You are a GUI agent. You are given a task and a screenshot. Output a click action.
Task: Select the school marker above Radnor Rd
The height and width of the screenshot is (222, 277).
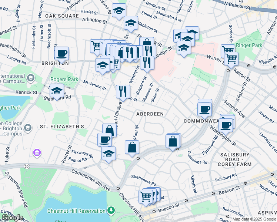(109, 153)
